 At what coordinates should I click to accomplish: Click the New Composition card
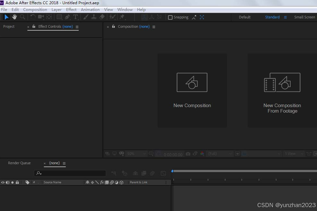pos(192,90)
